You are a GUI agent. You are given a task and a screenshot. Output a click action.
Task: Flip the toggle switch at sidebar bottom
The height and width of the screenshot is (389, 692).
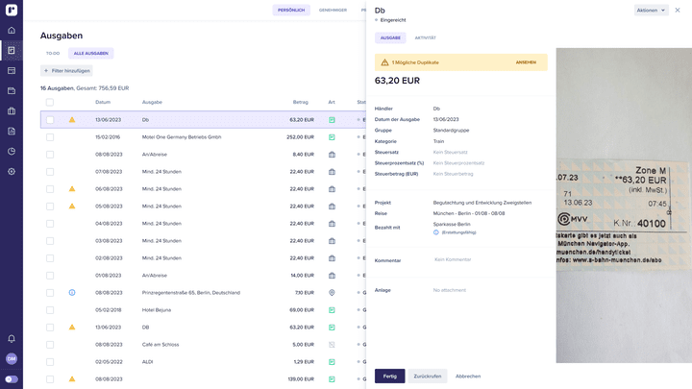(12, 379)
